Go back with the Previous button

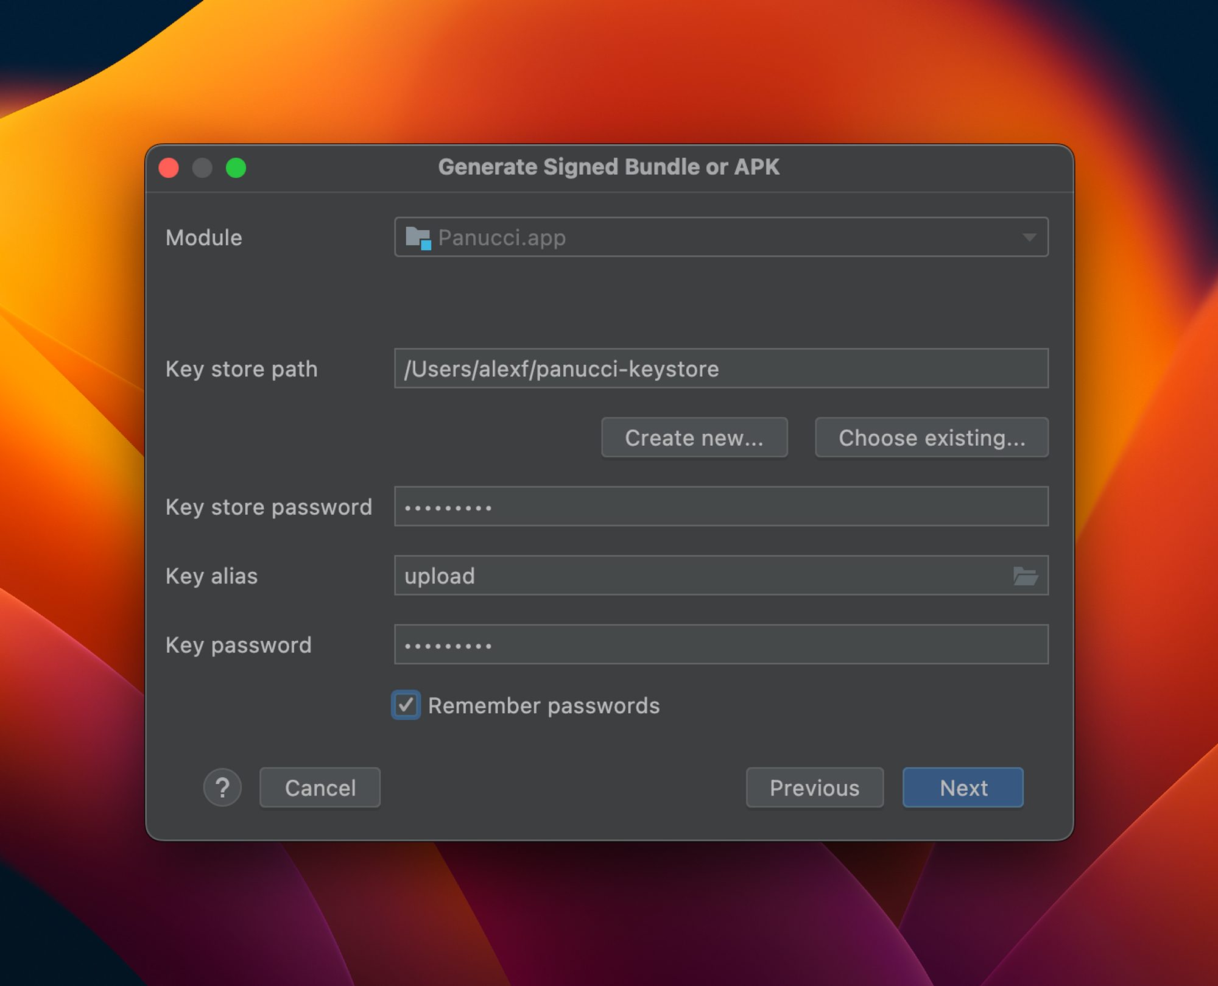click(x=815, y=787)
